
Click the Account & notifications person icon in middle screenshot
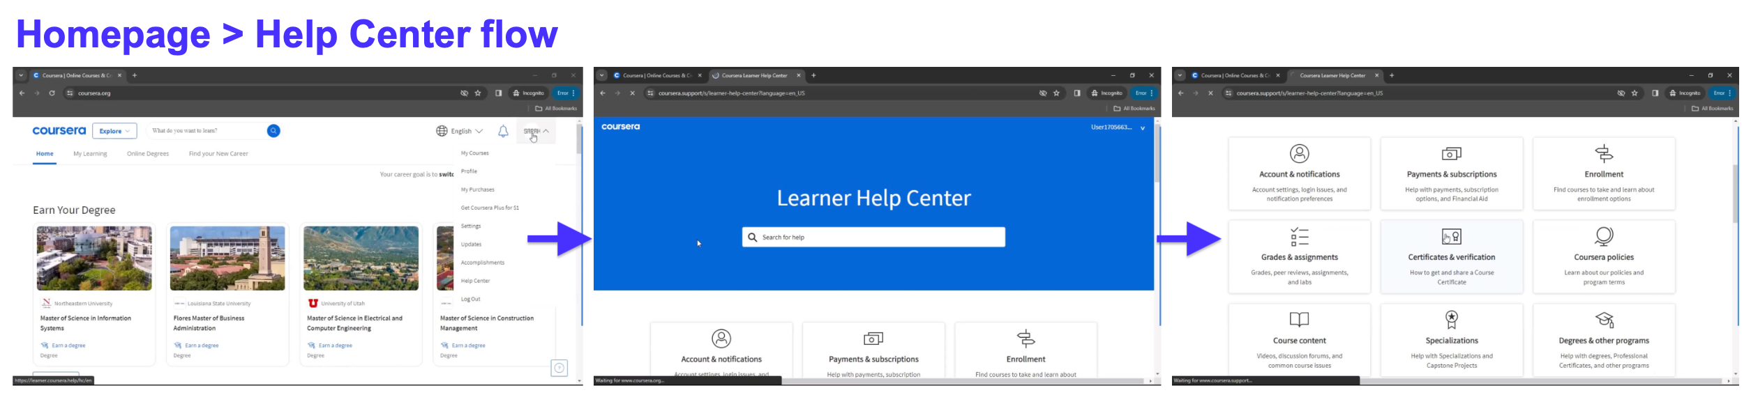(721, 339)
